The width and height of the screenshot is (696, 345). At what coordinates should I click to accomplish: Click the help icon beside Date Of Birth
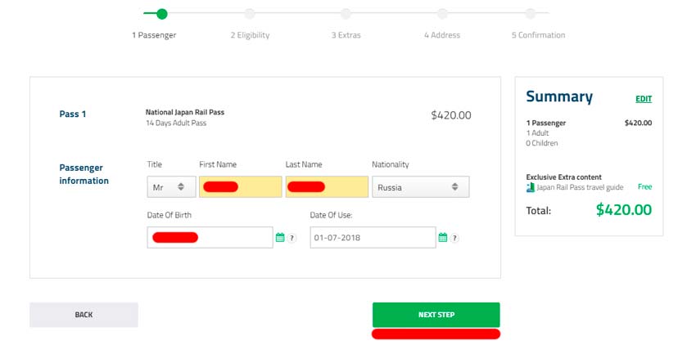tap(292, 238)
